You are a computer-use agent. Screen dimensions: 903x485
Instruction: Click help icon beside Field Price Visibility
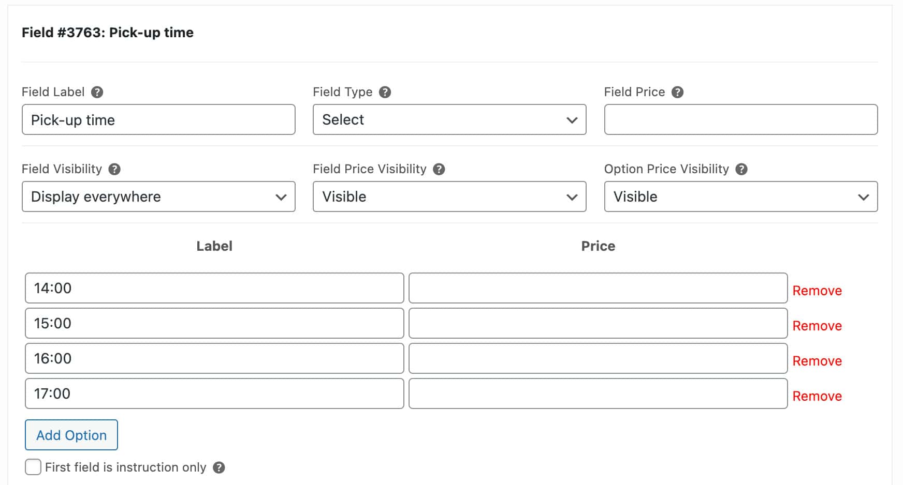coord(439,169)
